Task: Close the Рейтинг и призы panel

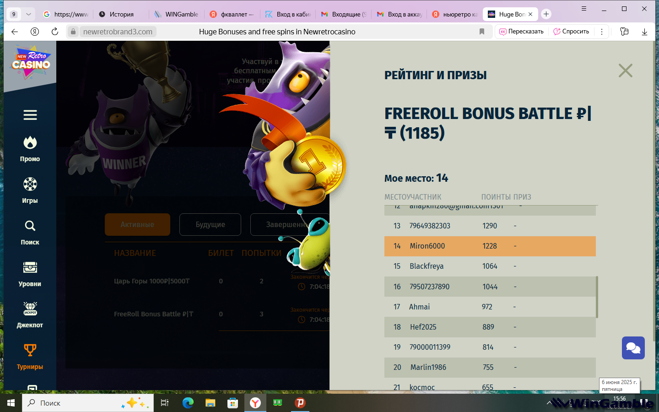Action: (625, 70)
